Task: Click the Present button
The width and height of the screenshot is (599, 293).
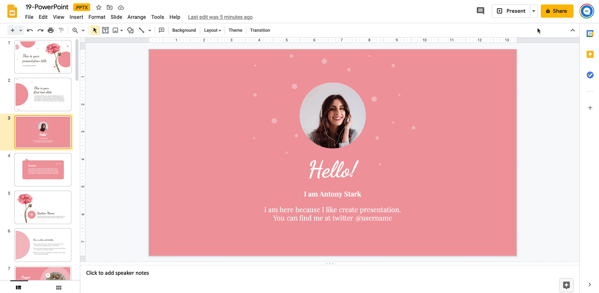Action: pos(511,11)
